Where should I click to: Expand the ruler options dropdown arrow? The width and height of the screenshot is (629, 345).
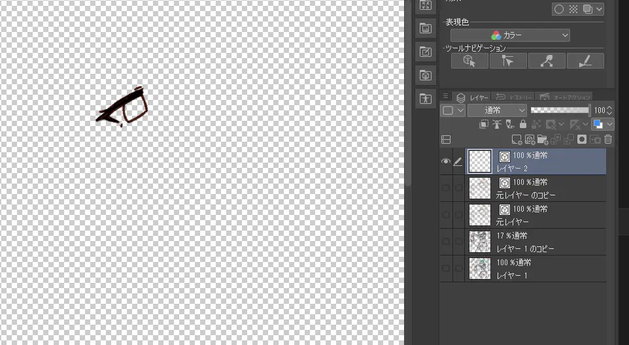[585, 125]
